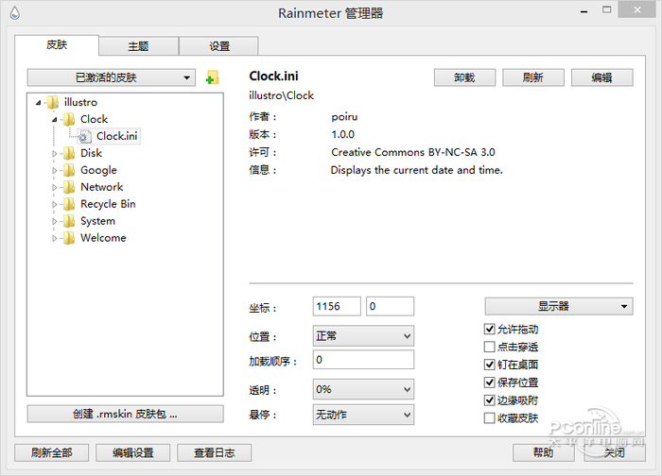Switch to the 主题 tab
Viewport: 662px width, 476px height.
tap(138, 46)
